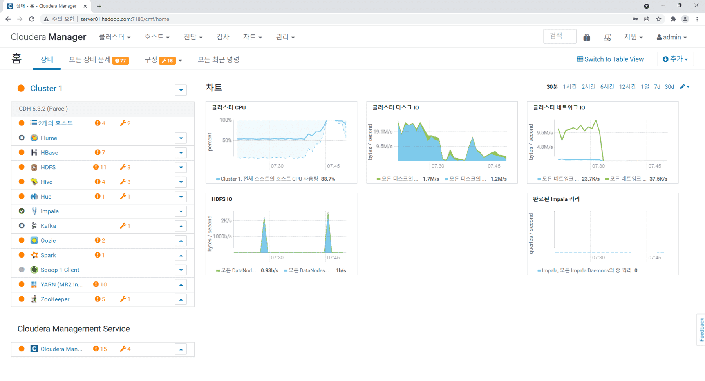705x381 pixels.
Task: Select the 1일 time range
Action: [x=645, y=87]
